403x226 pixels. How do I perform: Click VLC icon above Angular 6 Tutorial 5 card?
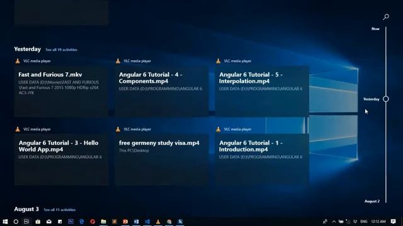click(219, 61)
